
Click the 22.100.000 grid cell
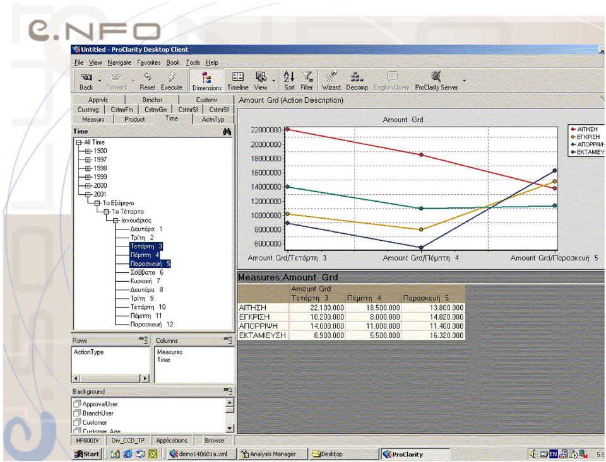(317, 308)
